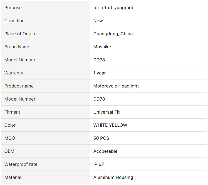Click the Color label cell

click(45, 125)
